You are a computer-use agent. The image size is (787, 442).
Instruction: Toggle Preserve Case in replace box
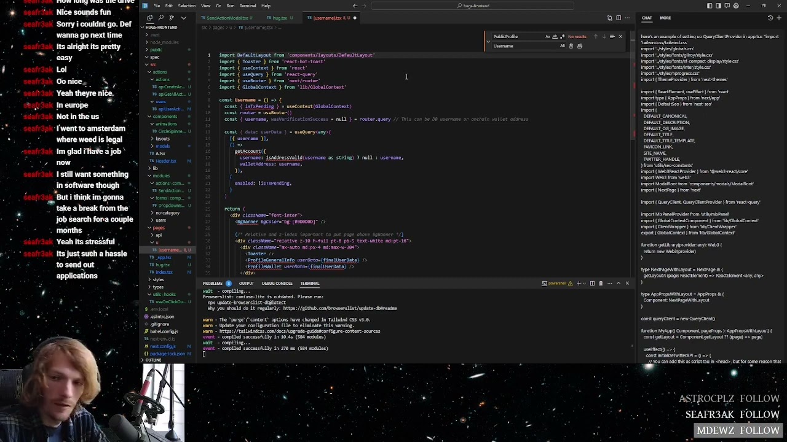[x=563, y=46]
